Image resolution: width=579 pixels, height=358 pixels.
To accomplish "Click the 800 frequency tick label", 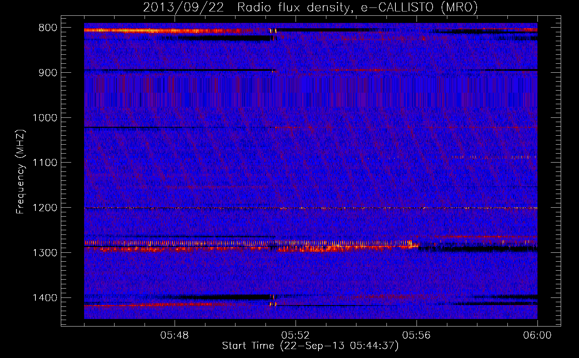I will [x=48, y=28].
